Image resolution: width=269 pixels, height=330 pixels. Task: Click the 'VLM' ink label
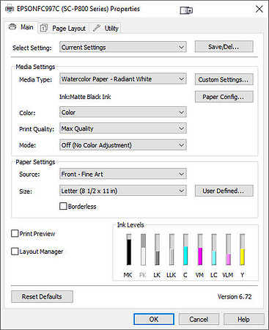point(228,275)
